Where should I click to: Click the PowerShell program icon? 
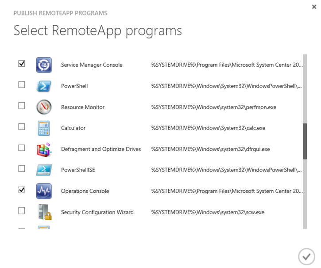44,86
